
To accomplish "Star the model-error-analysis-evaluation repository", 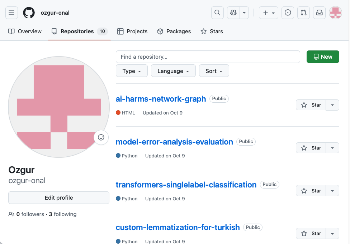I will tap(311, 148).
